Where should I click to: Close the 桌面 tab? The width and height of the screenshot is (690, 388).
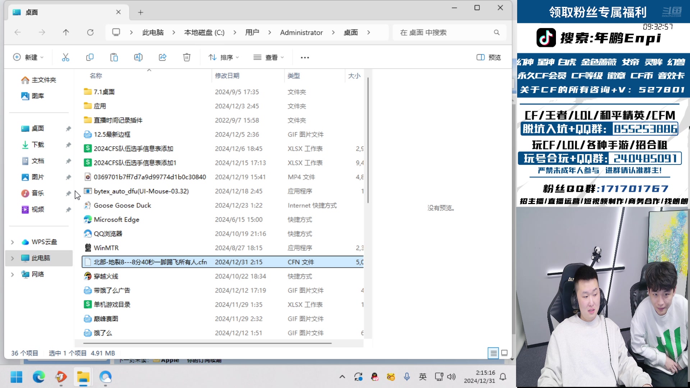coord(118,12)
